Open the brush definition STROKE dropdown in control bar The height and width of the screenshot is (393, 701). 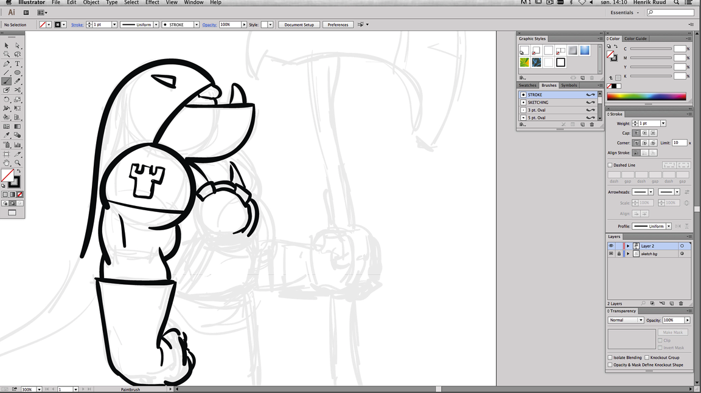(197, 24)
